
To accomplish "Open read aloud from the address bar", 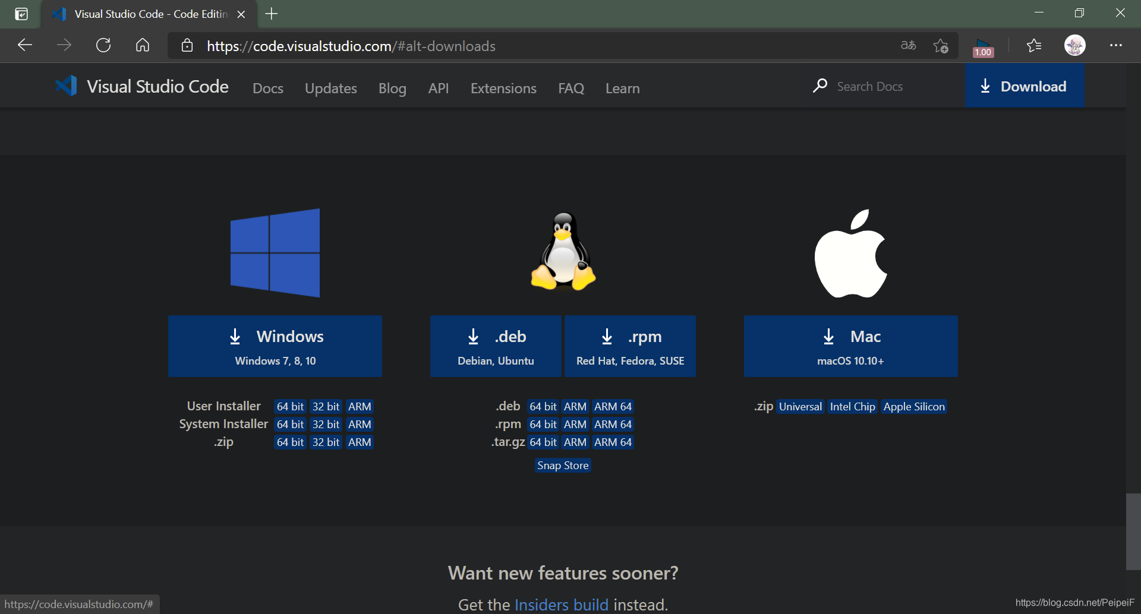I will coord(907,45).
